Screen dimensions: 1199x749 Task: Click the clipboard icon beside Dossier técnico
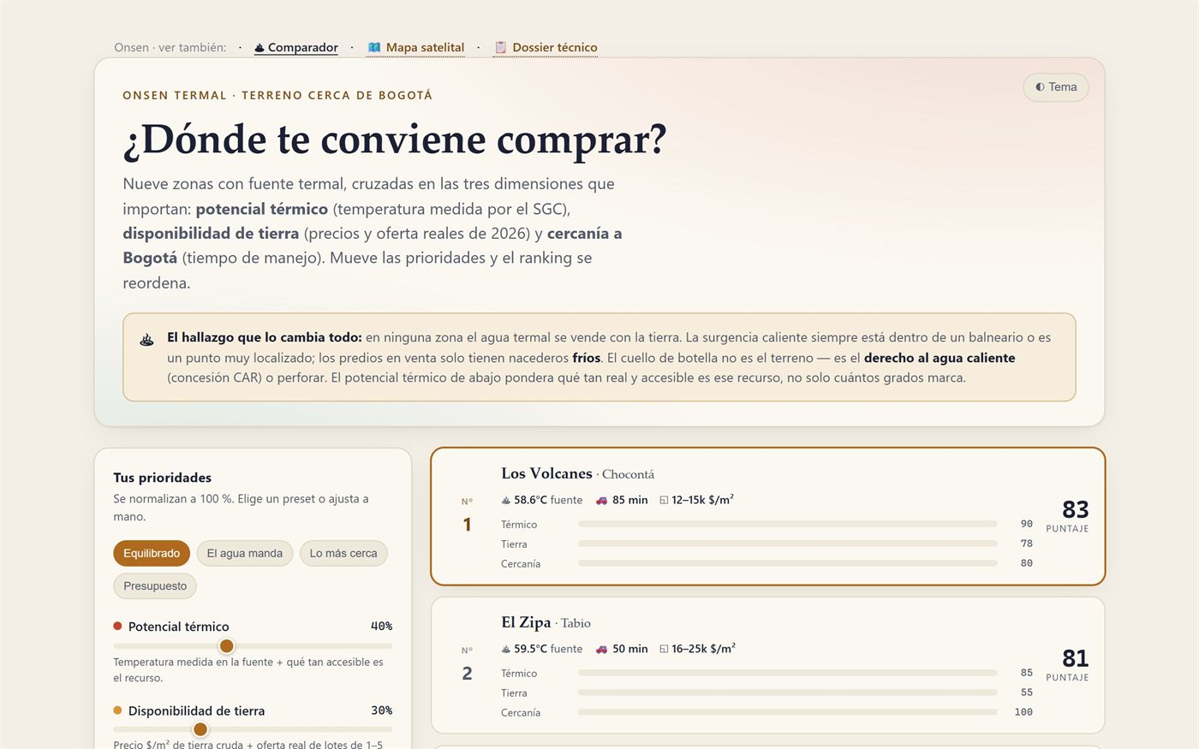501,47
